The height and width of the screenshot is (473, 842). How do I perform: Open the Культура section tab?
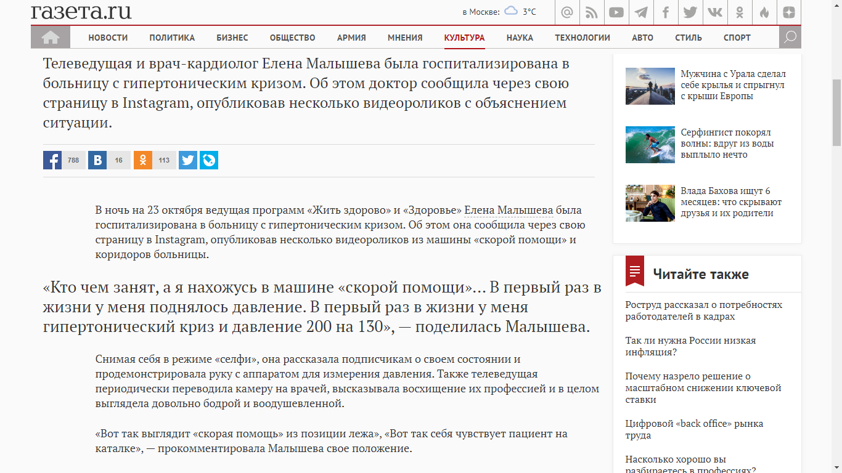464,38
